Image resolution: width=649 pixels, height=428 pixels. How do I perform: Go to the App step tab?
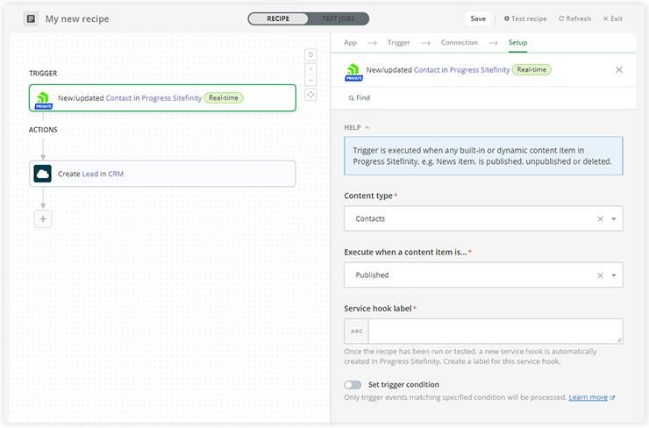(350, 42)
